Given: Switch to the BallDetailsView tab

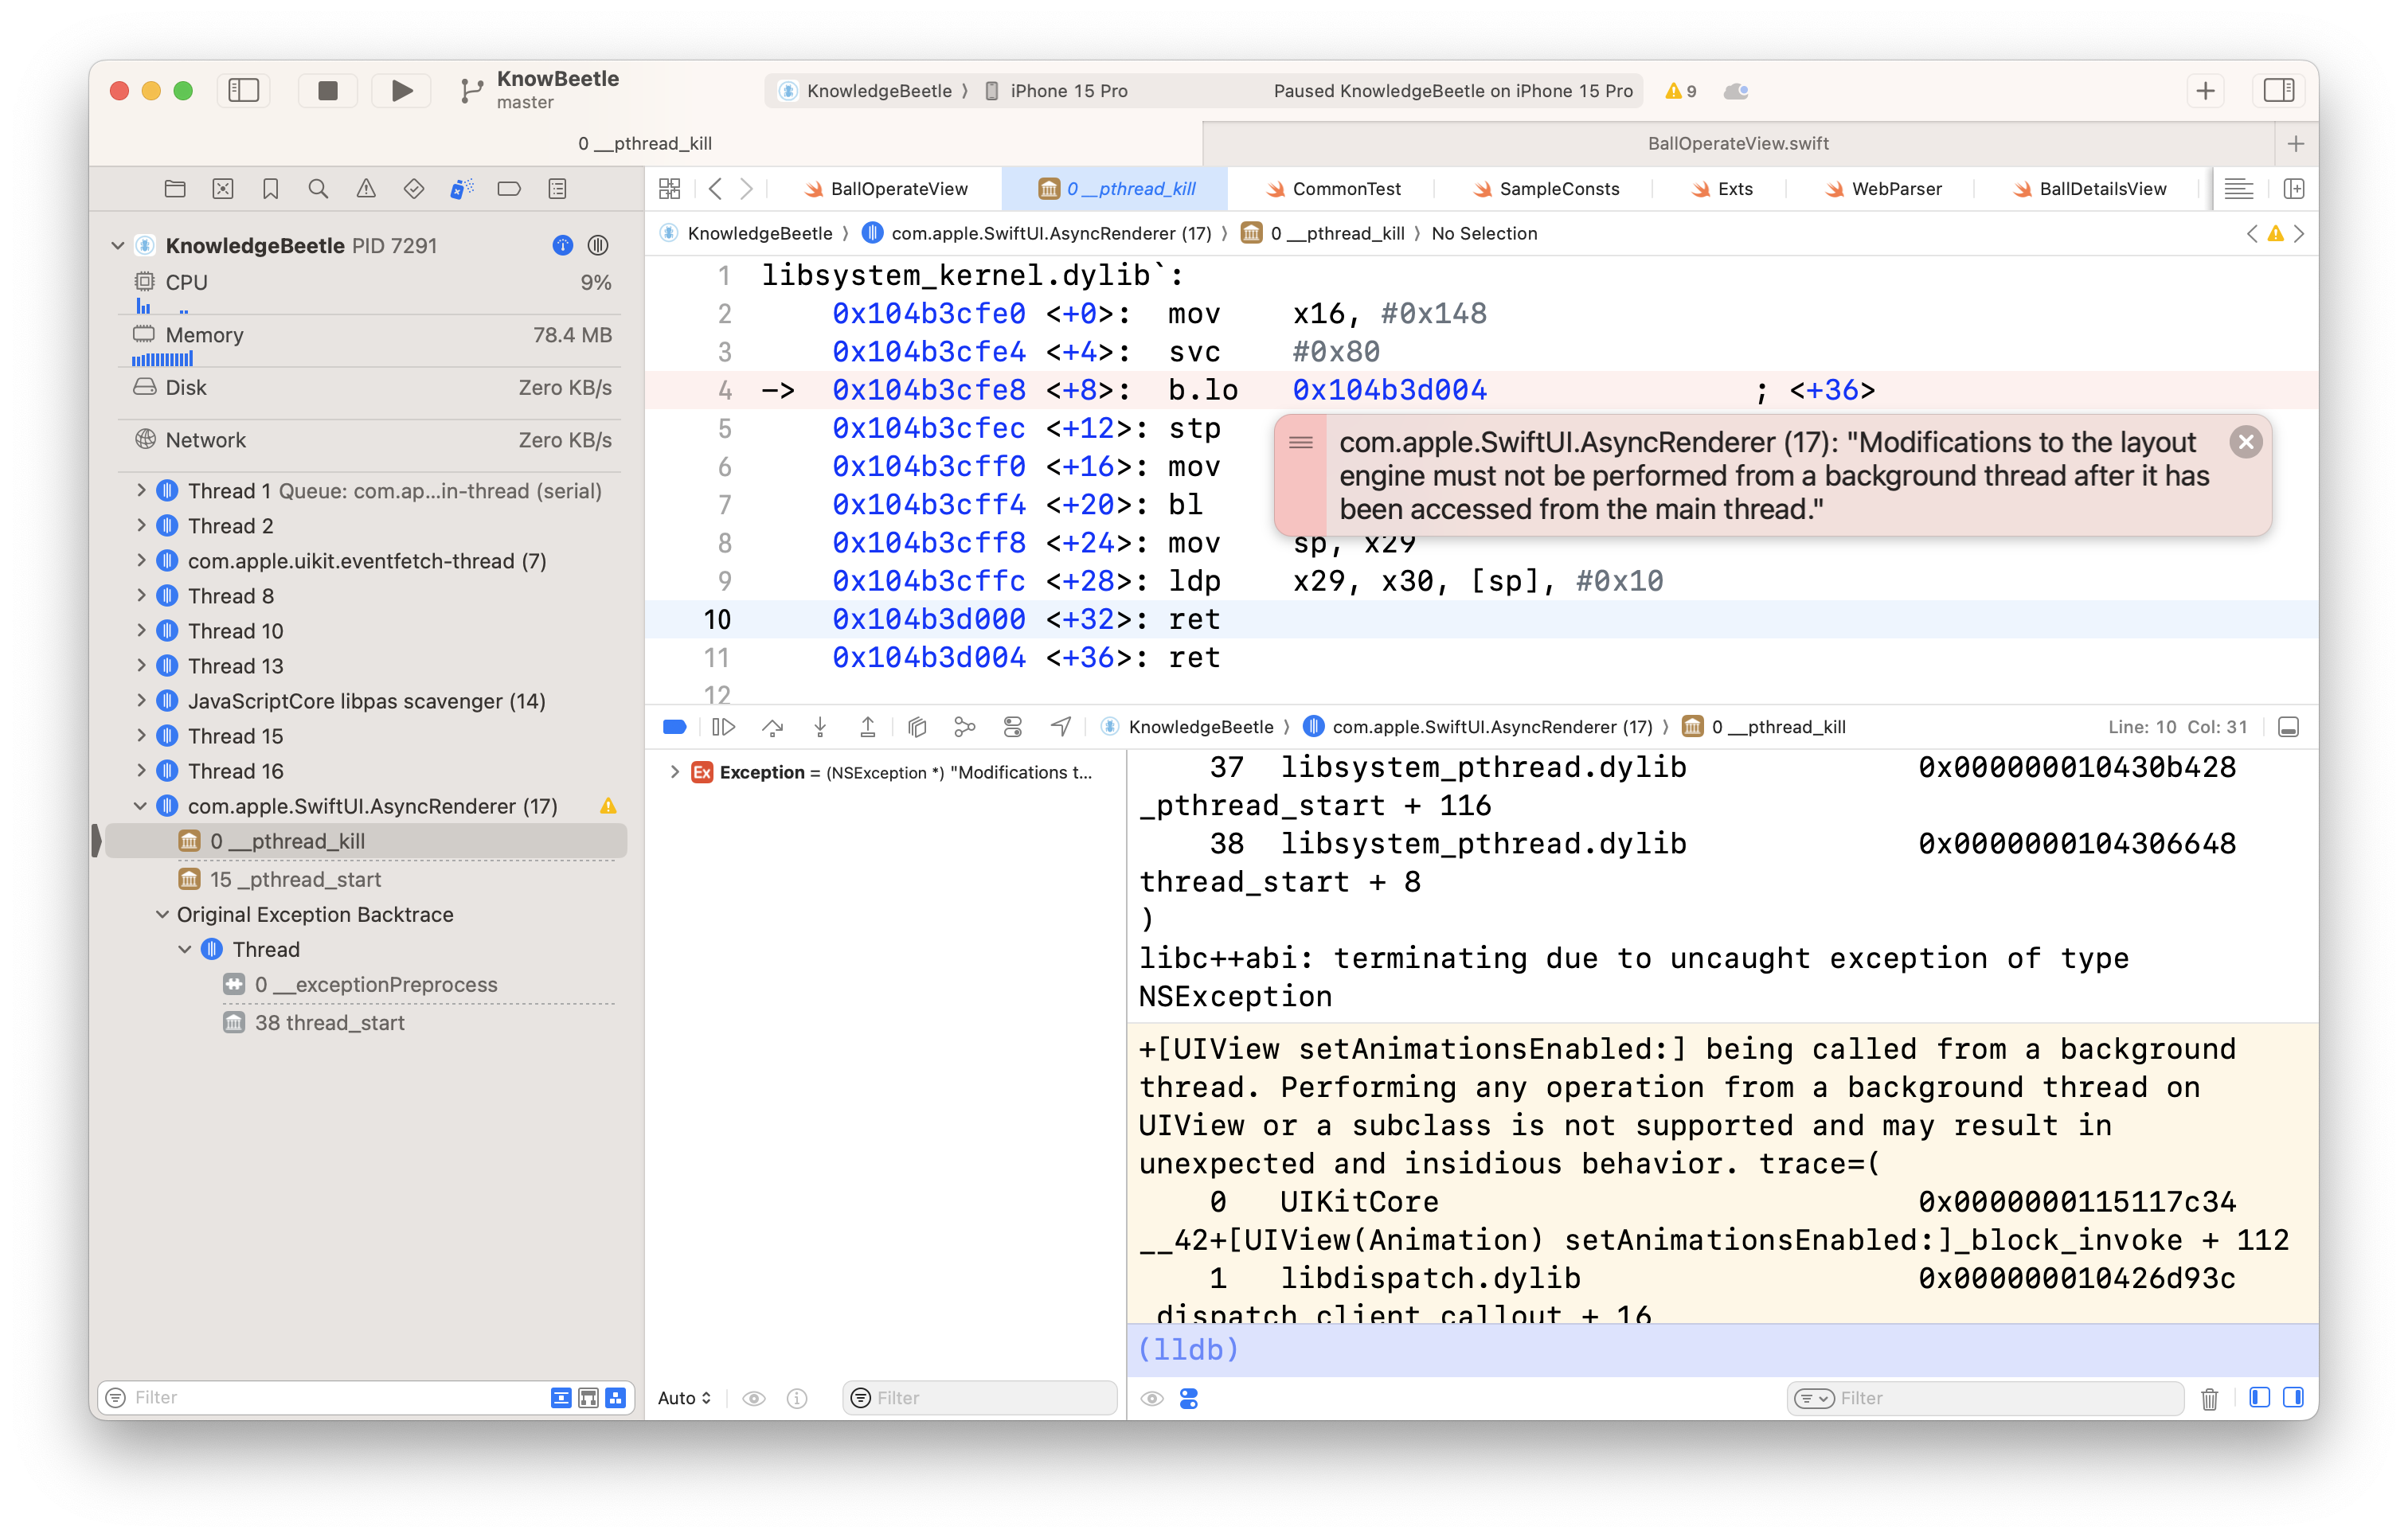Looking at the screenshot, I should (x=2090, y=189).
